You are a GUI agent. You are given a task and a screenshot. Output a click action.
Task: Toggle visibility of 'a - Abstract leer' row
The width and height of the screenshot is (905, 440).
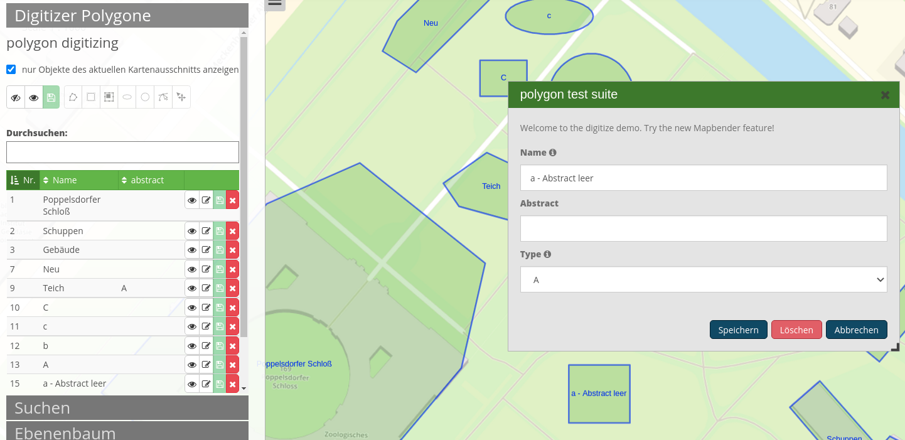[x=192, y=384]
